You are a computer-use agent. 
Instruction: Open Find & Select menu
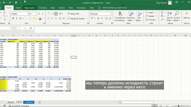point(177,16)
